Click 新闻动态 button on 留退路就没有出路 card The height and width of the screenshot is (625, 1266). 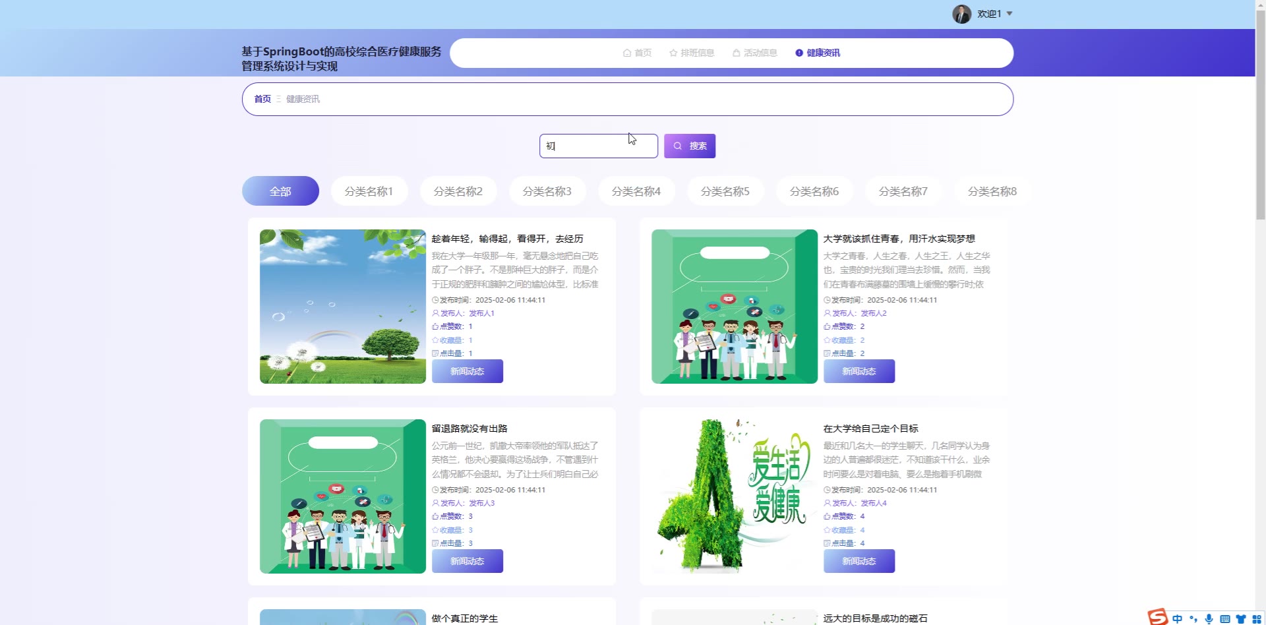pos(467,561)
